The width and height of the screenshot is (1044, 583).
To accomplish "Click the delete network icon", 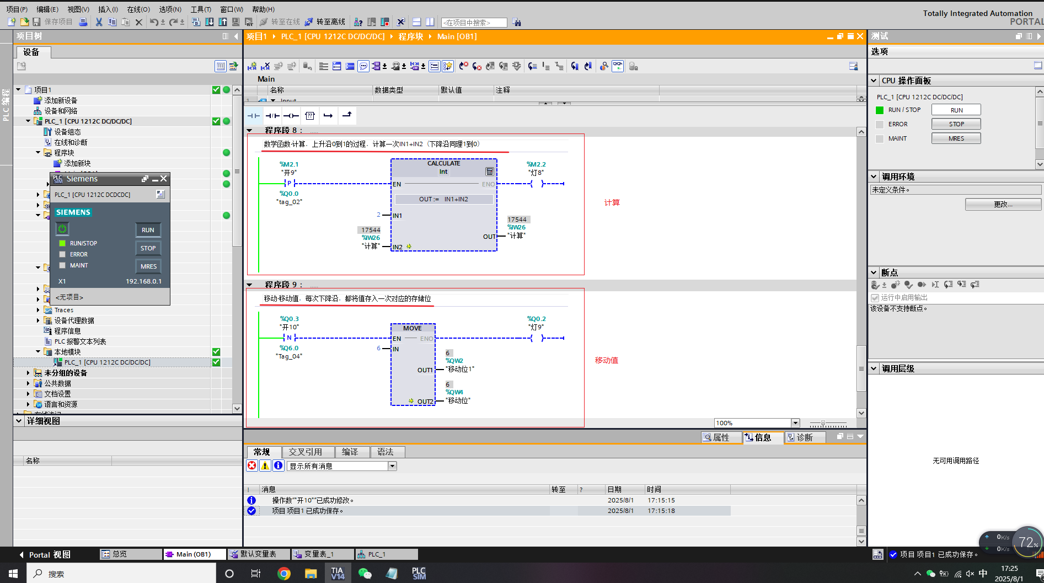I will coord(265,66).
